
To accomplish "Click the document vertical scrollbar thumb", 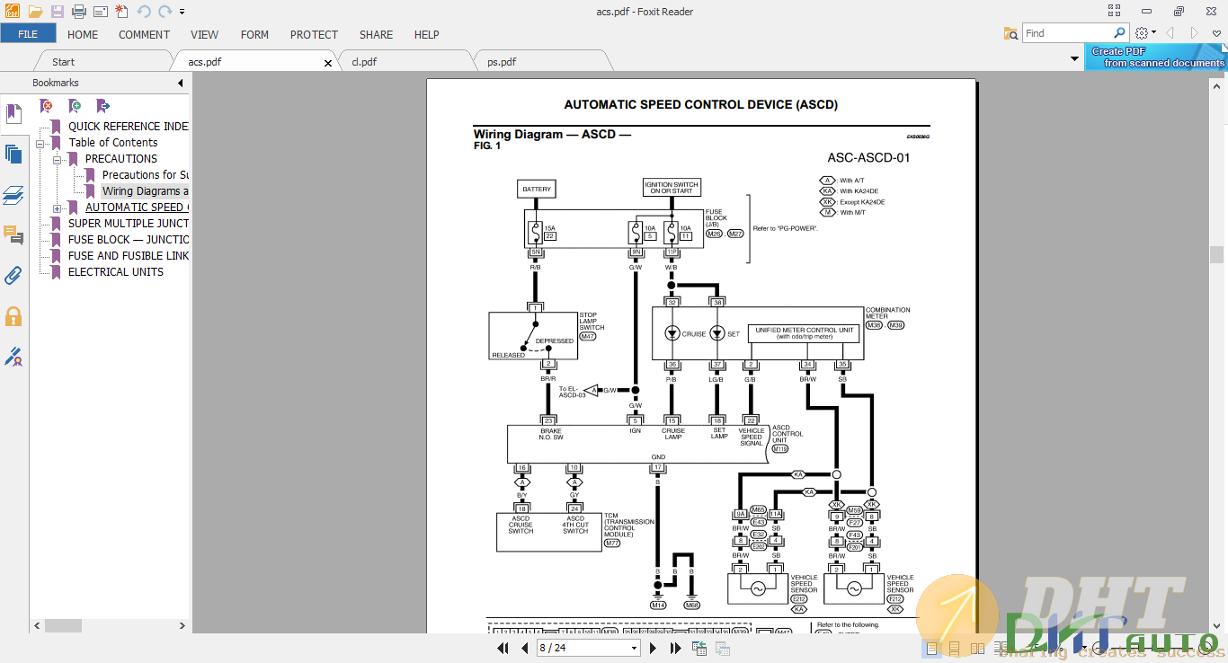I will [1216, 254].
